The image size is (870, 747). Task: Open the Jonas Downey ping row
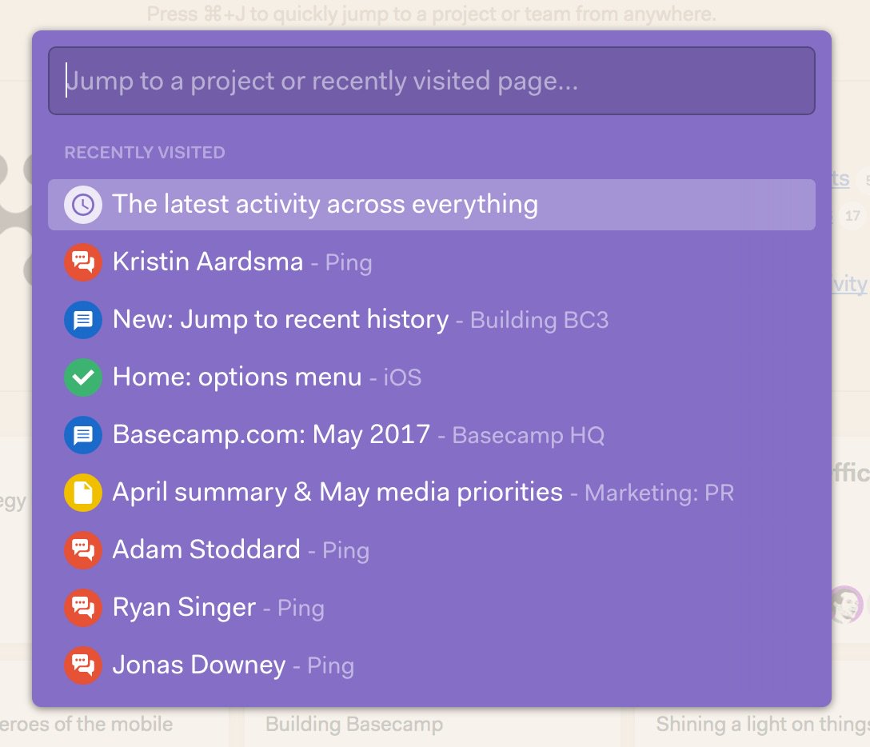432,665
